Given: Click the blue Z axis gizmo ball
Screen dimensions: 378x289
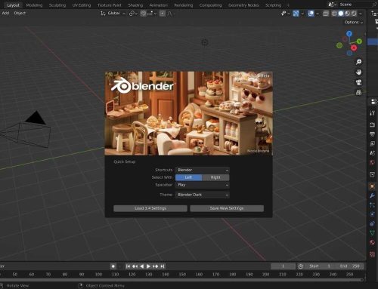Looking at the screenshot, I should coord(349,34).
